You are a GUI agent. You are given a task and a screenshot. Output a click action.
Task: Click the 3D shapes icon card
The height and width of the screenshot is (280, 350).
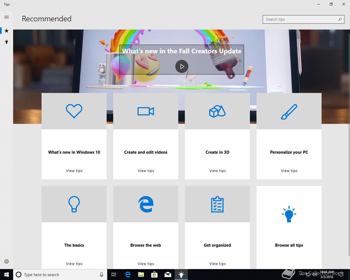[x=217, y=111]
